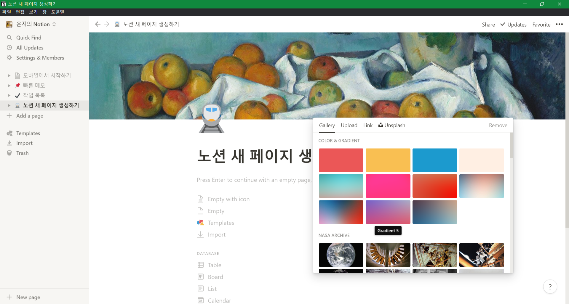Viewport: 569px width, 304px height.
Task: Click the Favorite button
Action: [x=541, y=25]
